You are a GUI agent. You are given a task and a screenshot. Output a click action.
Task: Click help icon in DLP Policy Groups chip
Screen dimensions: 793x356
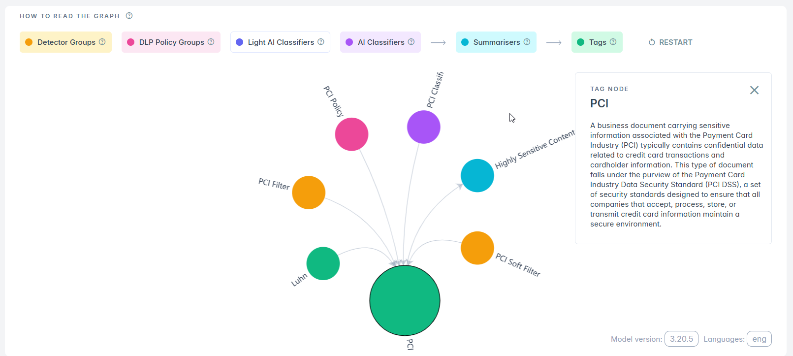pyautogui.click(x=211, y=42)
